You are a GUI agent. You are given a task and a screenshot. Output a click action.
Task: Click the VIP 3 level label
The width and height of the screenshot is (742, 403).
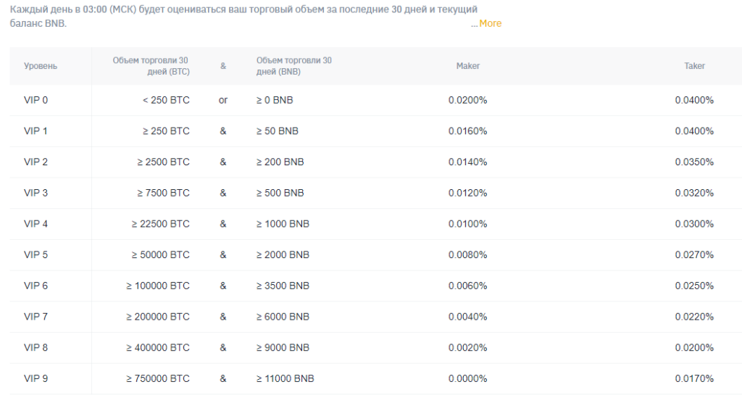(36, 193)
